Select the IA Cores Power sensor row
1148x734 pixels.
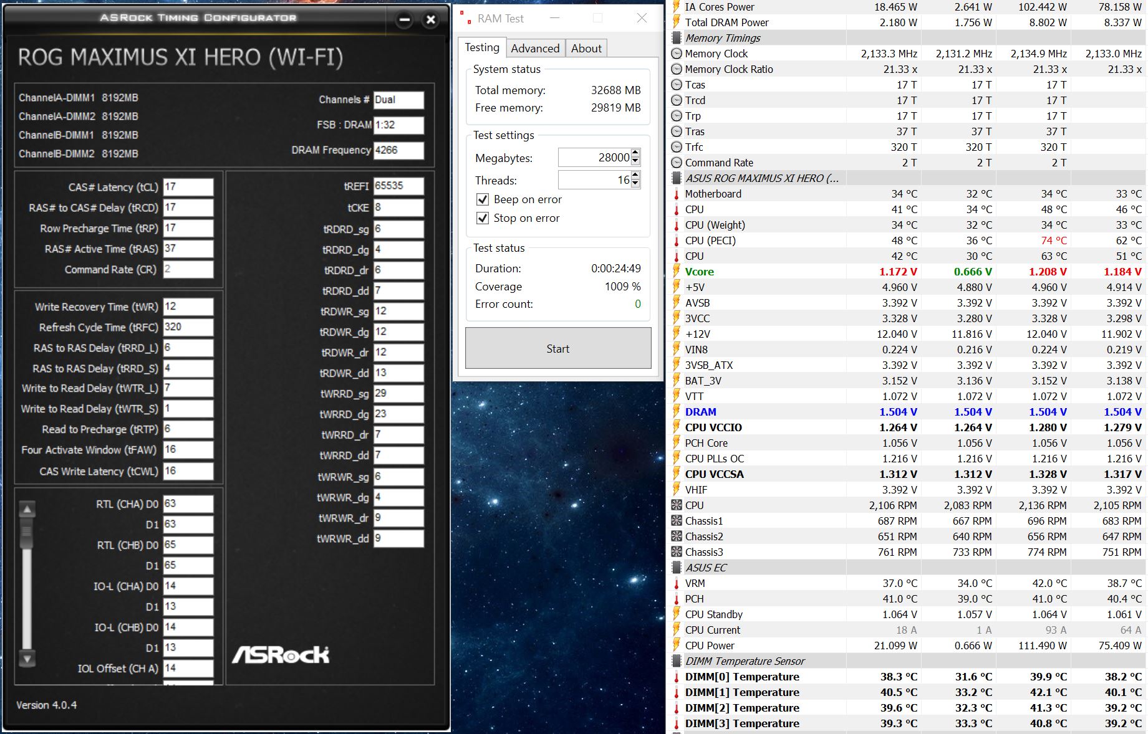tap(908, 7)
